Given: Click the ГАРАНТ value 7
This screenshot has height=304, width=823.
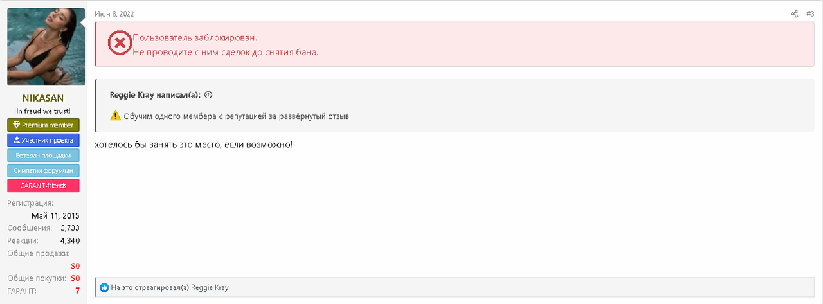Looking at the screenshot, I should point(77,291).
